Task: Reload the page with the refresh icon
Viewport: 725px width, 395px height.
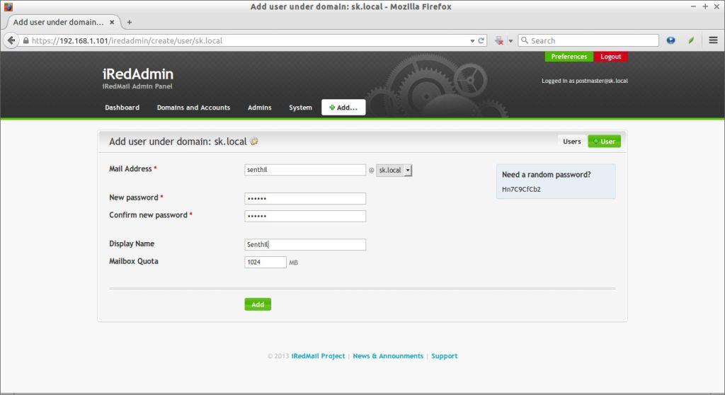Action: pos(481,41)
